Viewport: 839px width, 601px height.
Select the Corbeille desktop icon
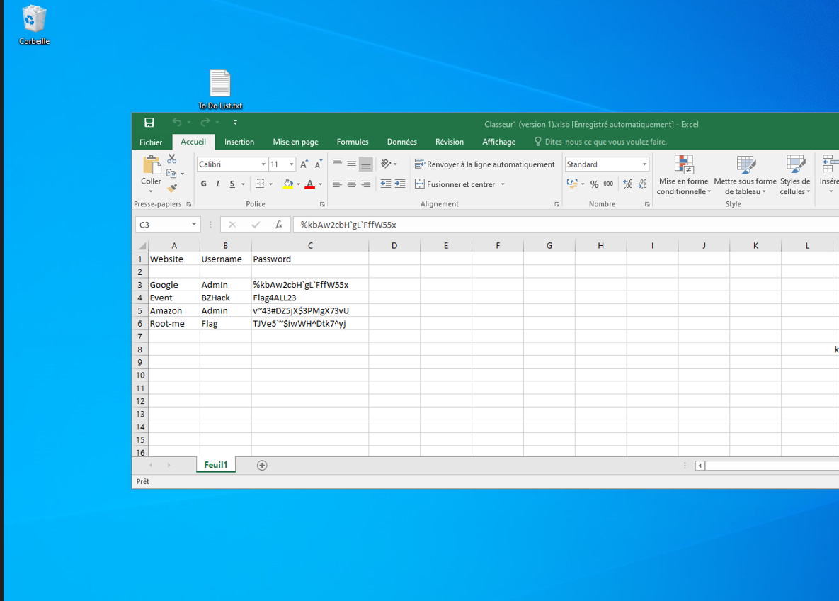(34, 25)
